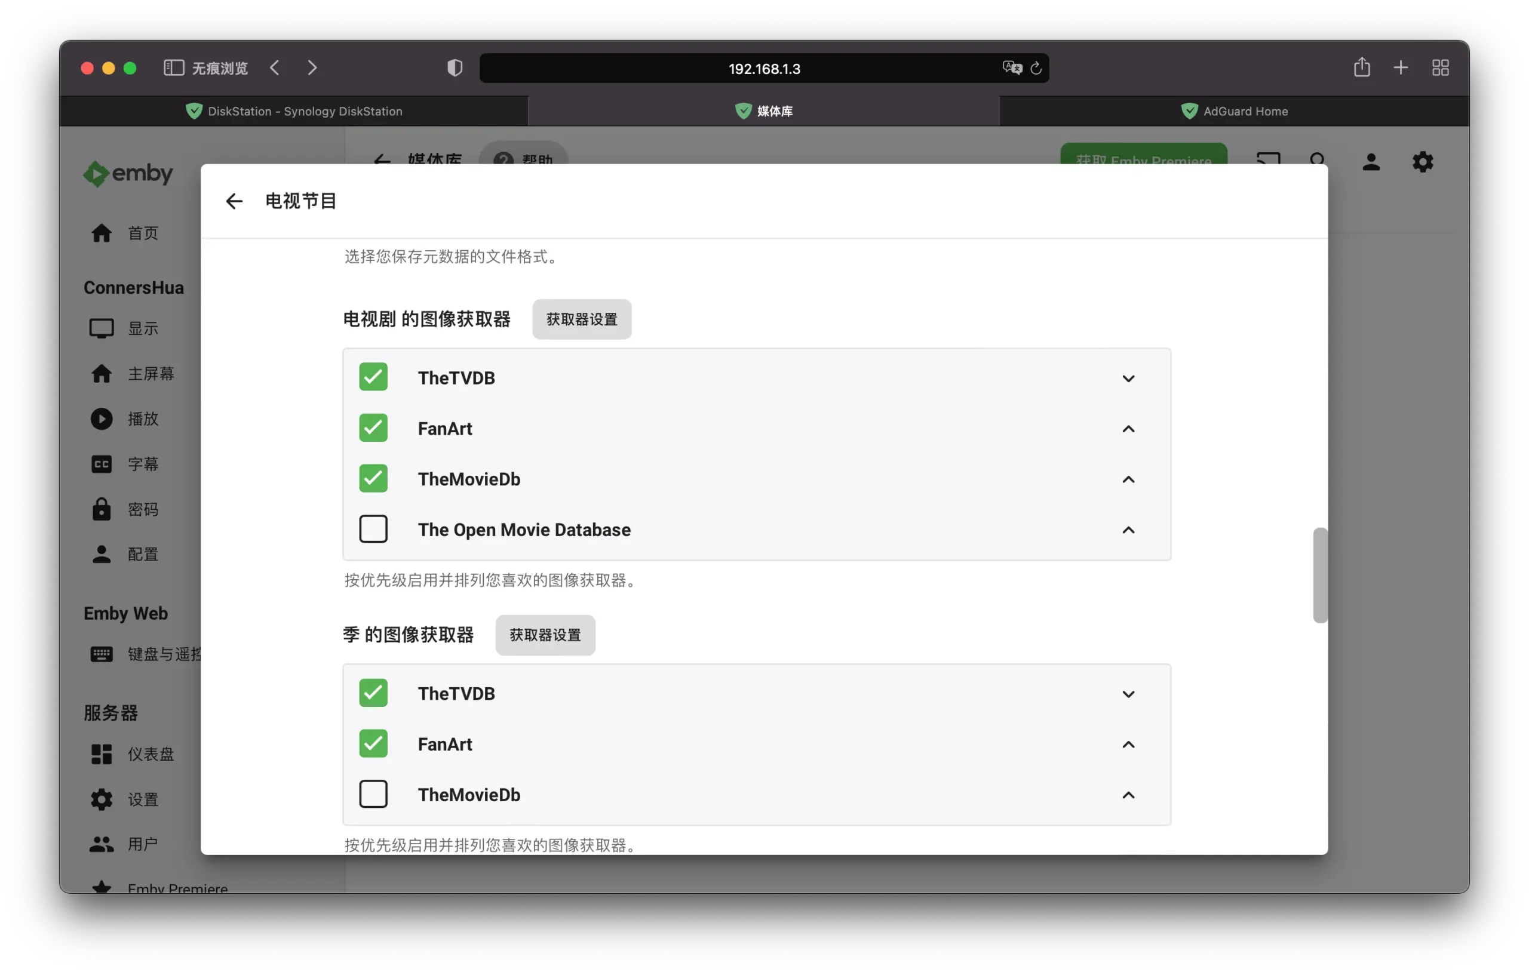Open the 用户 users page
This screenshot has width=1529, height=972.
pos(143,844)
